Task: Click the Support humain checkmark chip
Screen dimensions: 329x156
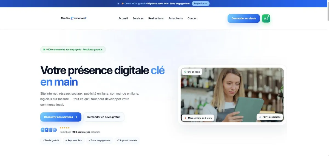Action: click(127, 140)
